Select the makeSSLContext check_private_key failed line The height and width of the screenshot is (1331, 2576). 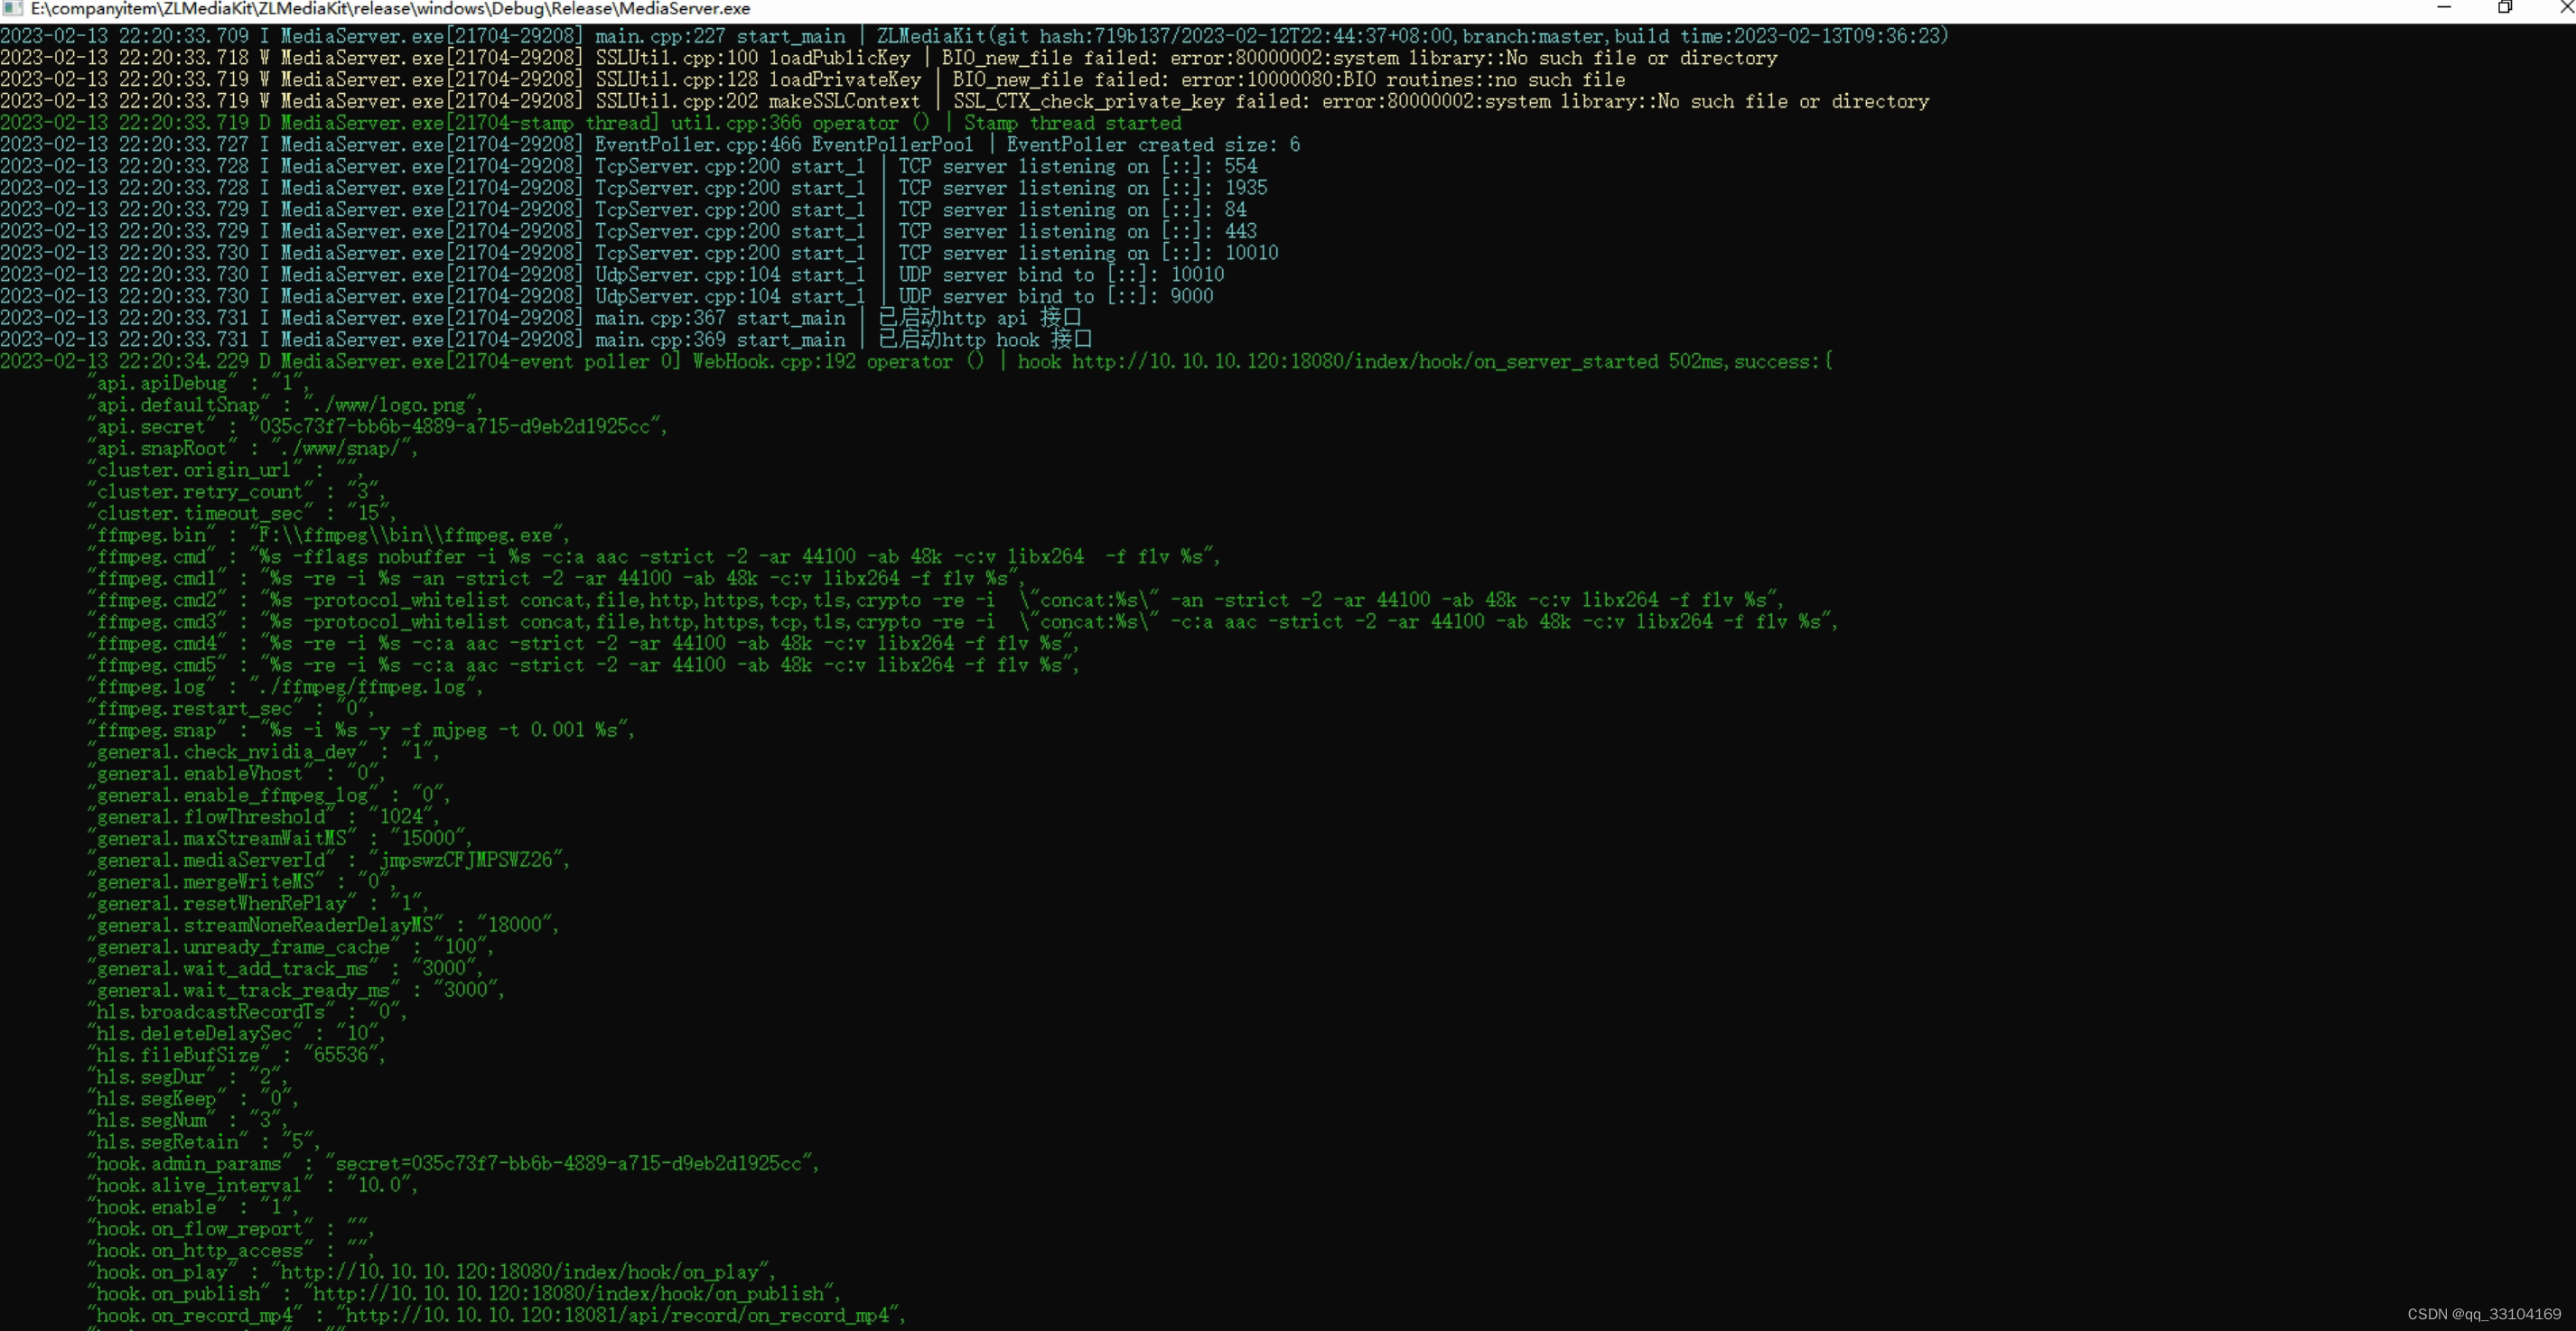point(965,102)
